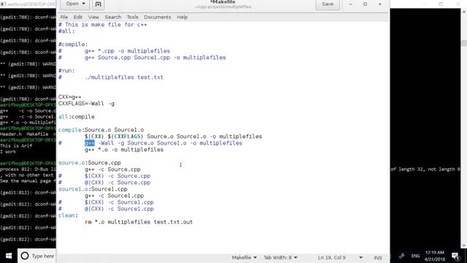Screen dimensions: 467x263
Task: Click the pen/ink tray icon beside ENG
Action: 402,256
